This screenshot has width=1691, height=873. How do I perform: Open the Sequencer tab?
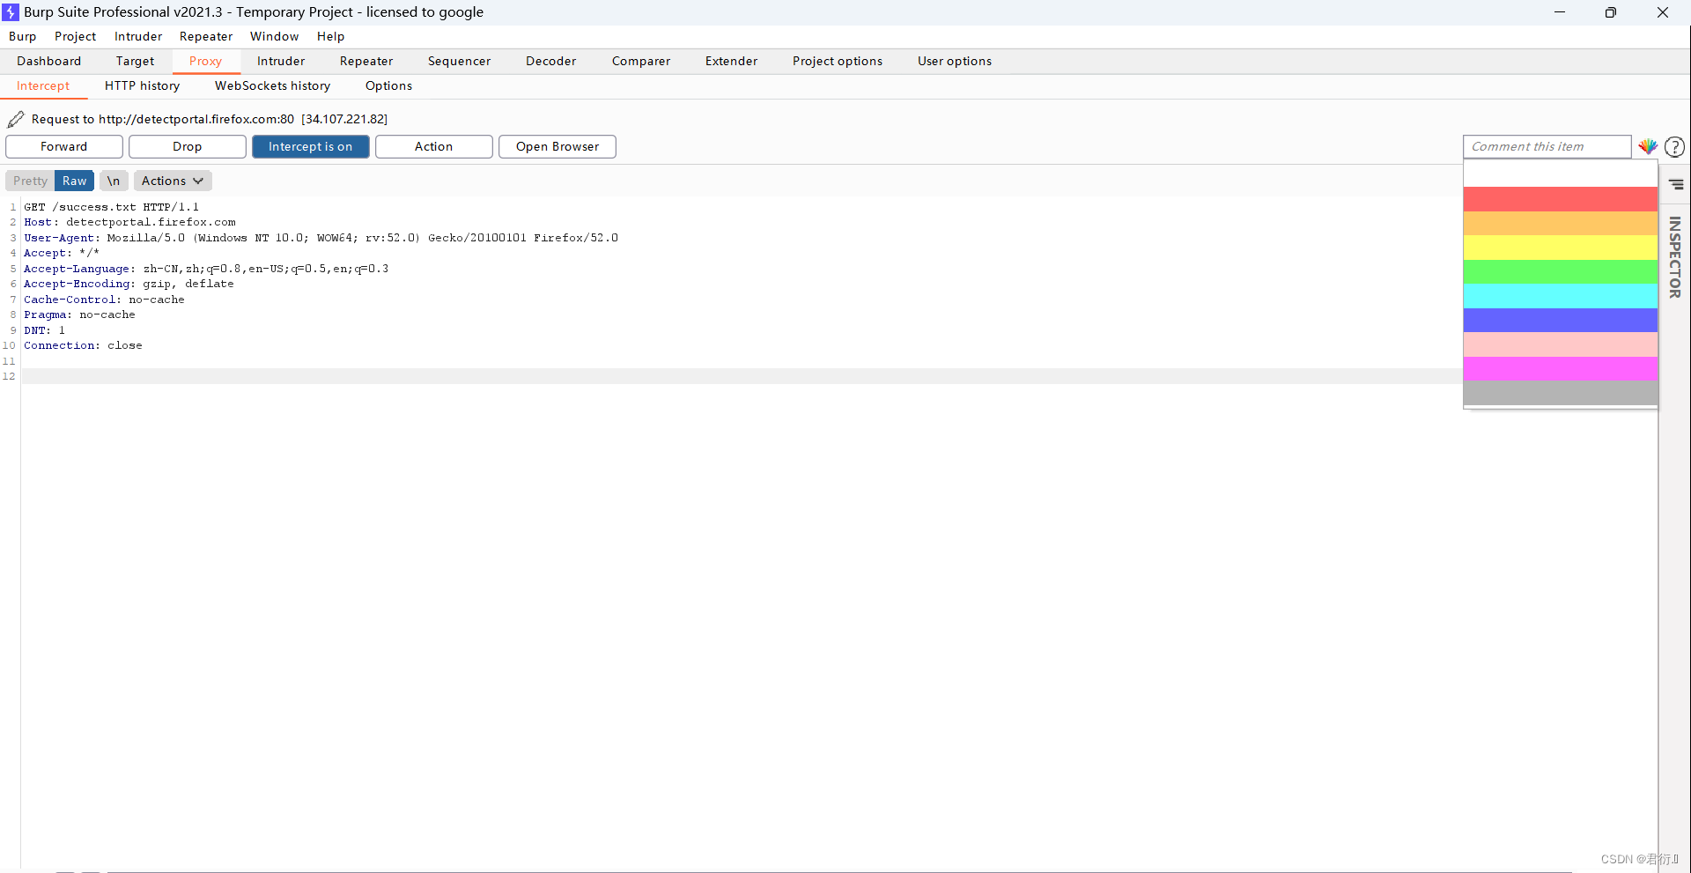[459, 61]
